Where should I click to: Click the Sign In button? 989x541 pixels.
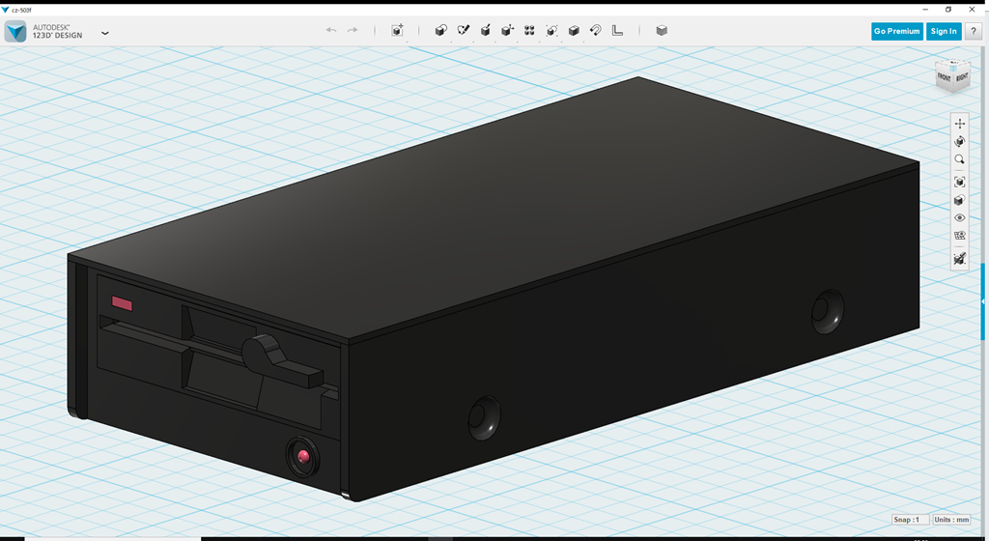(943, 31)
